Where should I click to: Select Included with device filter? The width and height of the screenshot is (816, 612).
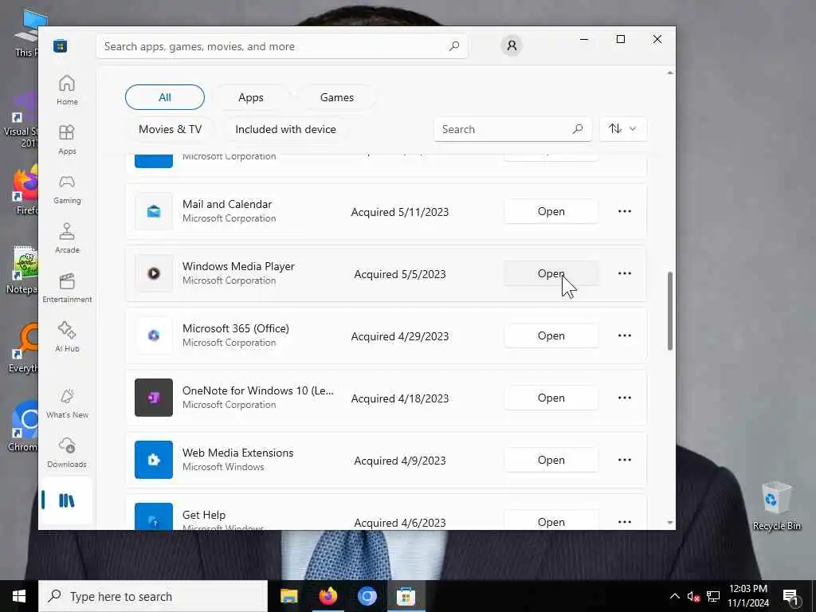point(286,129)
